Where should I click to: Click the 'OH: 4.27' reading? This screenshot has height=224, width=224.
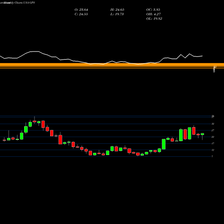pos(154,14)
